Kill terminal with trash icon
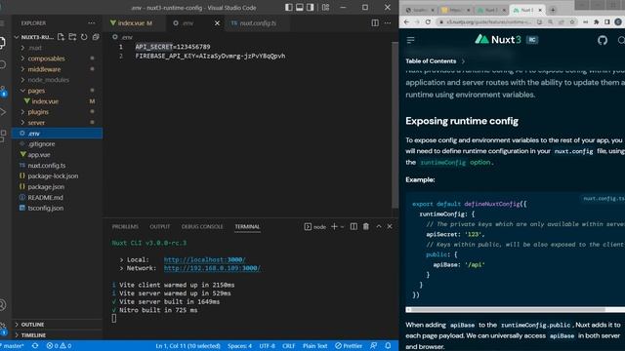 366,226
